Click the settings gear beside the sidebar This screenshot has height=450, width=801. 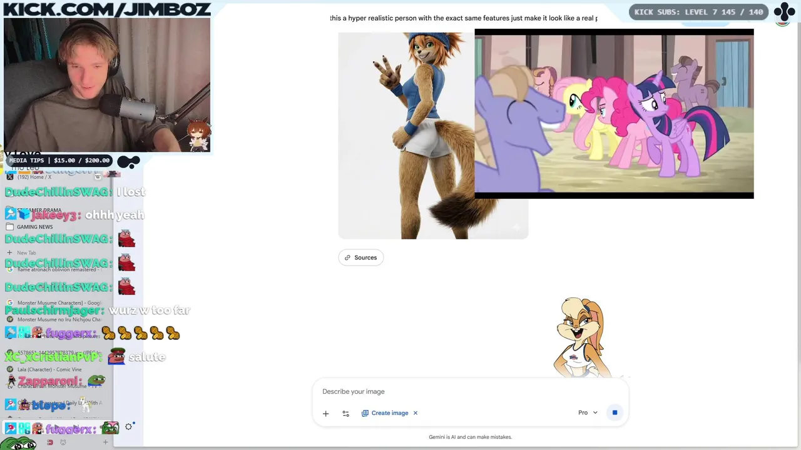click(128, 426)
